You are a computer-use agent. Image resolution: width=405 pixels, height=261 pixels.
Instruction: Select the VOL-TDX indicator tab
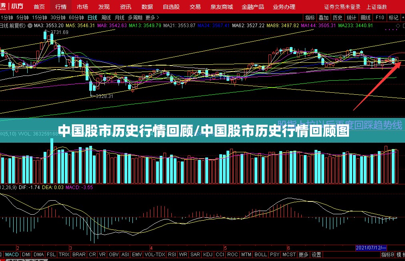(x=155, y=255)
